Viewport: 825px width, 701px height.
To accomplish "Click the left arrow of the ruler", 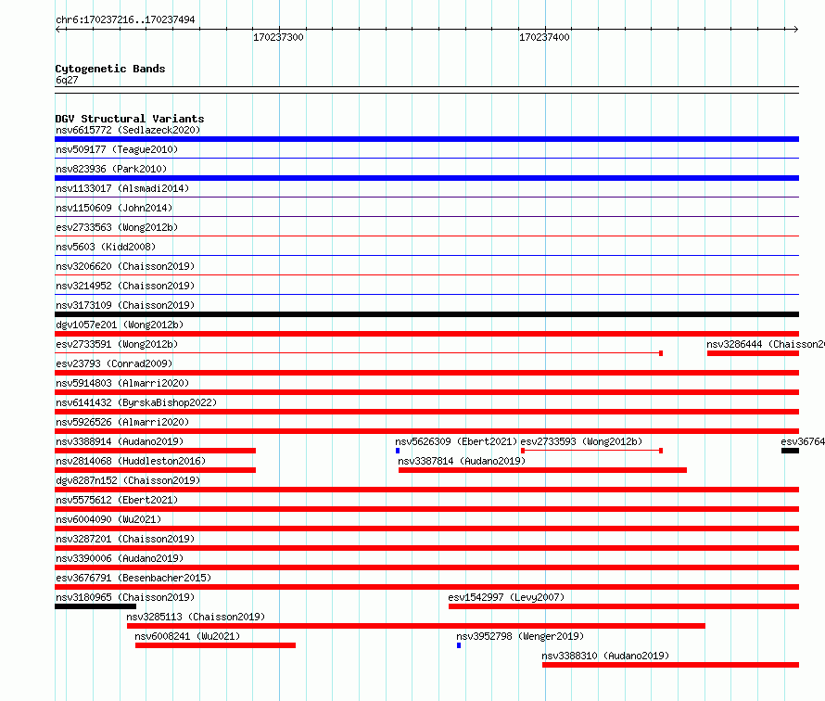I will pos(59,30).
